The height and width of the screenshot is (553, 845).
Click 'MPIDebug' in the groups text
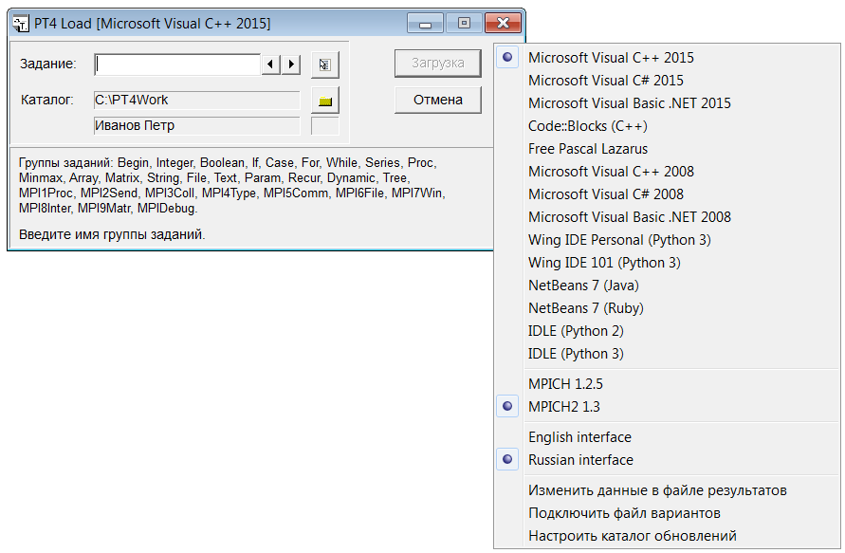pyautogui.click(x=167, y=208)
